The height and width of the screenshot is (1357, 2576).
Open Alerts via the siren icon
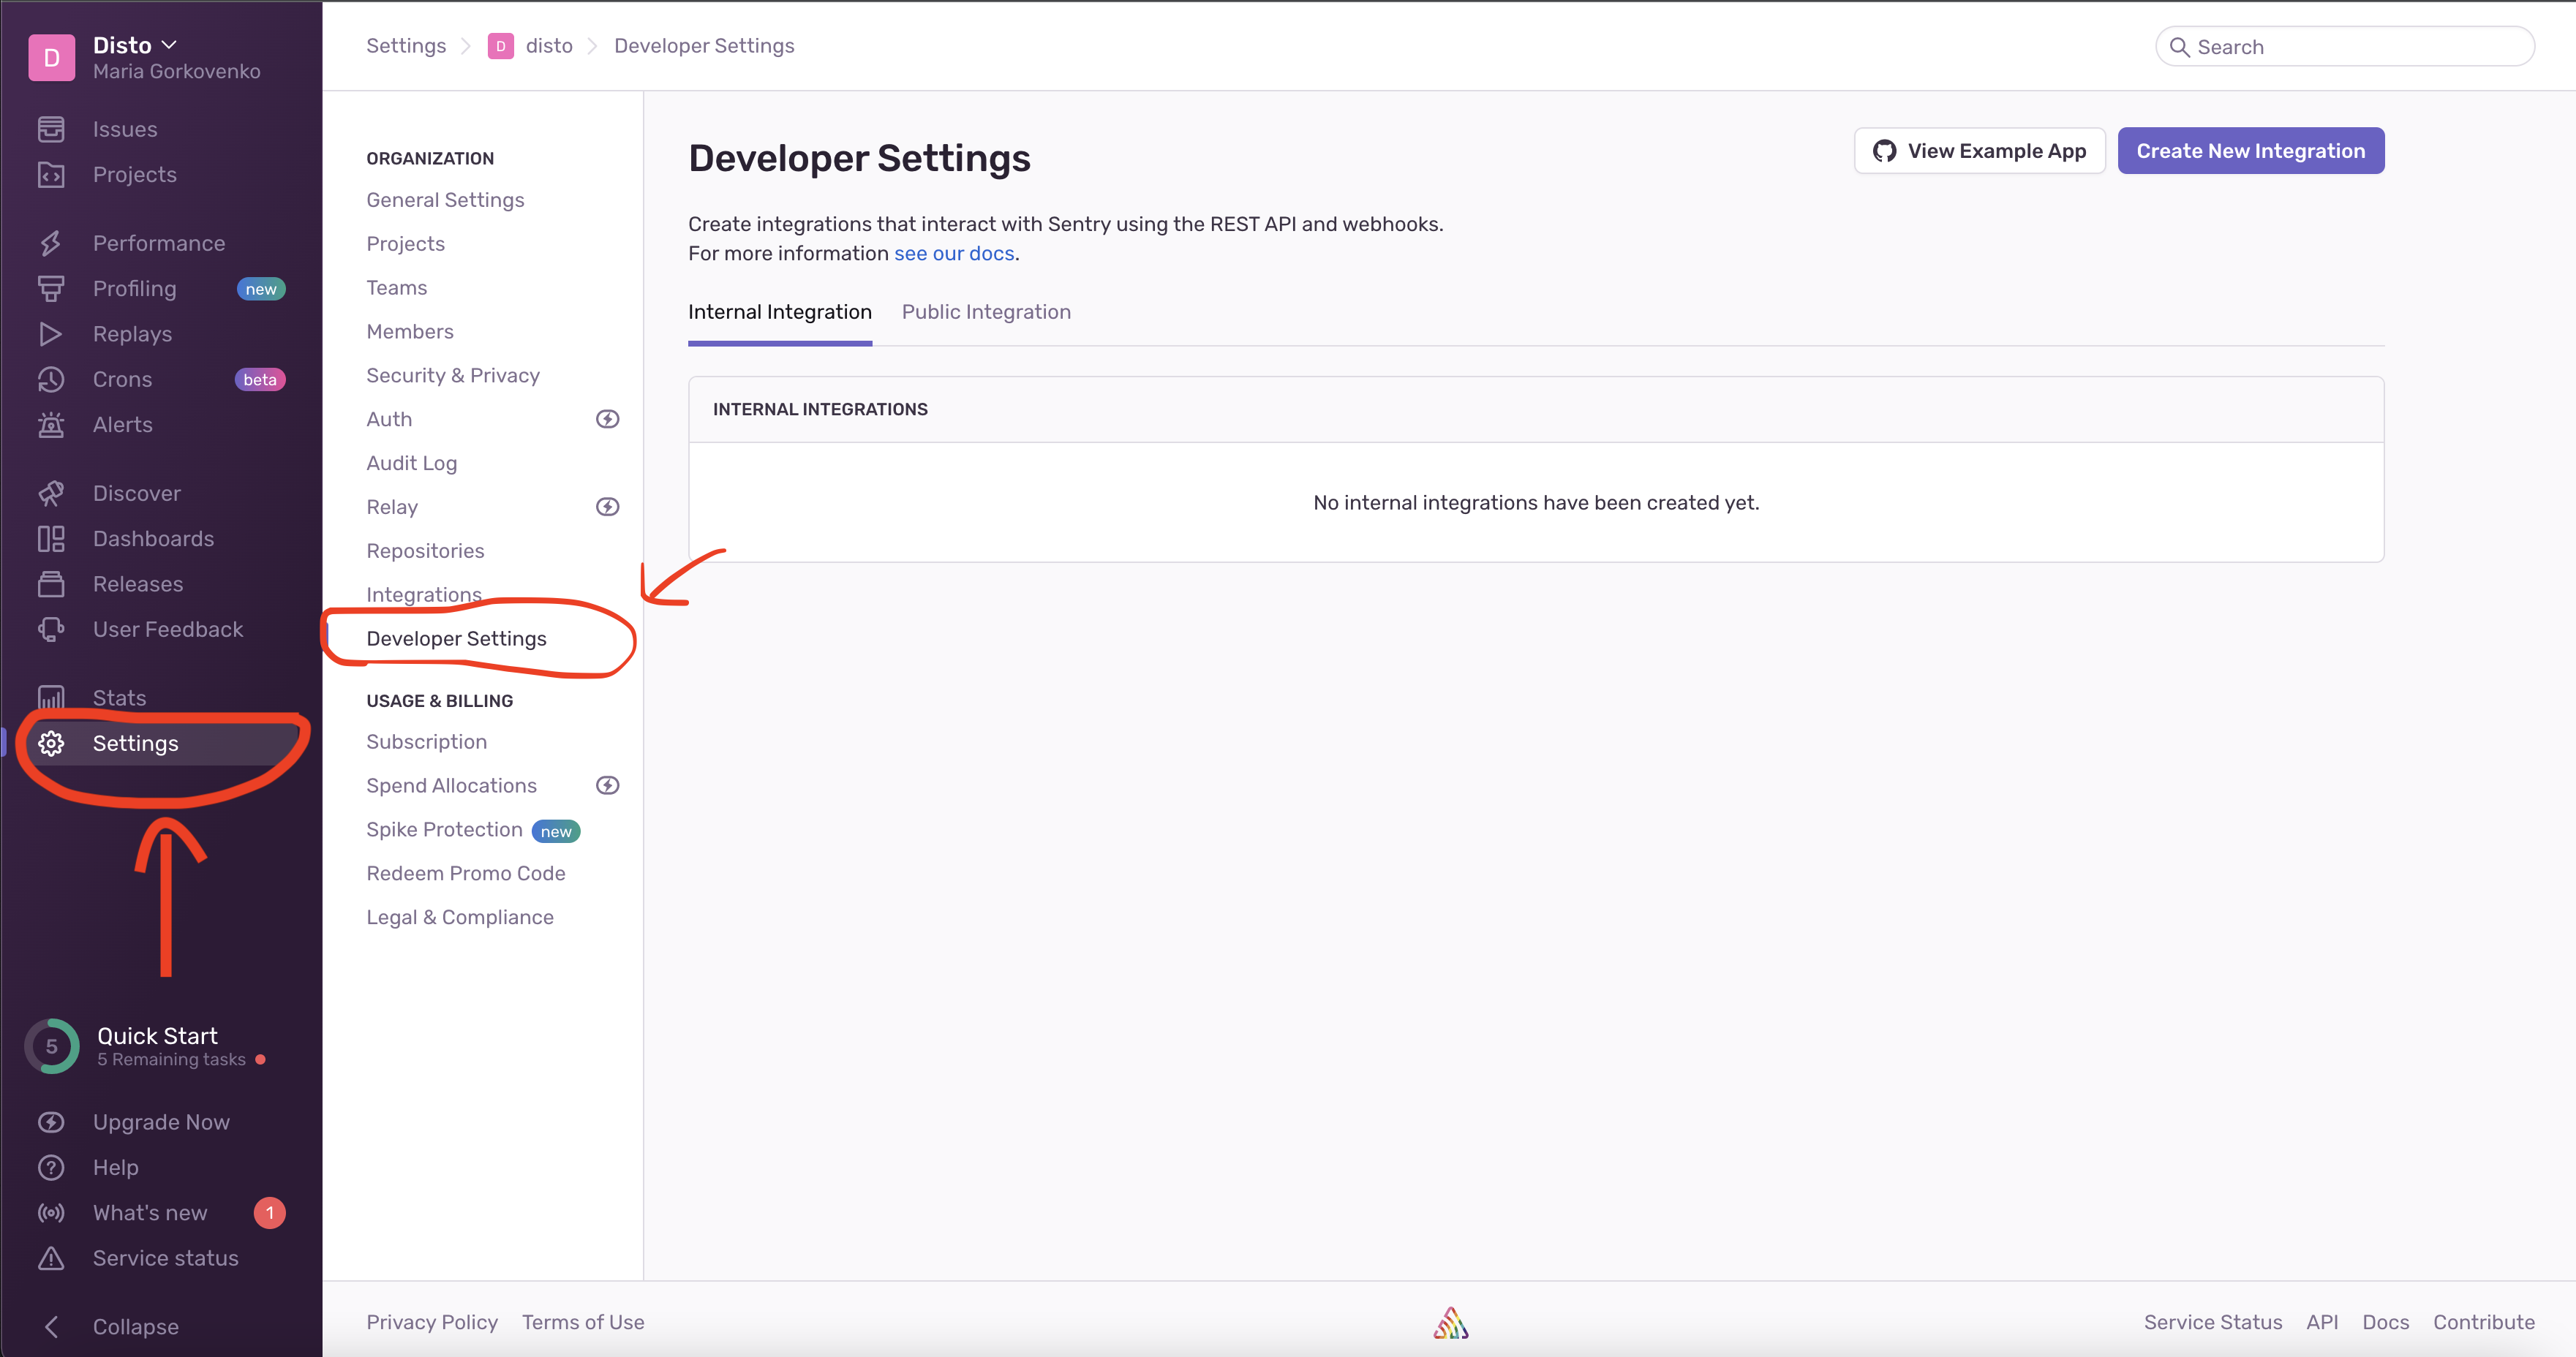click(x=51, y=425)
